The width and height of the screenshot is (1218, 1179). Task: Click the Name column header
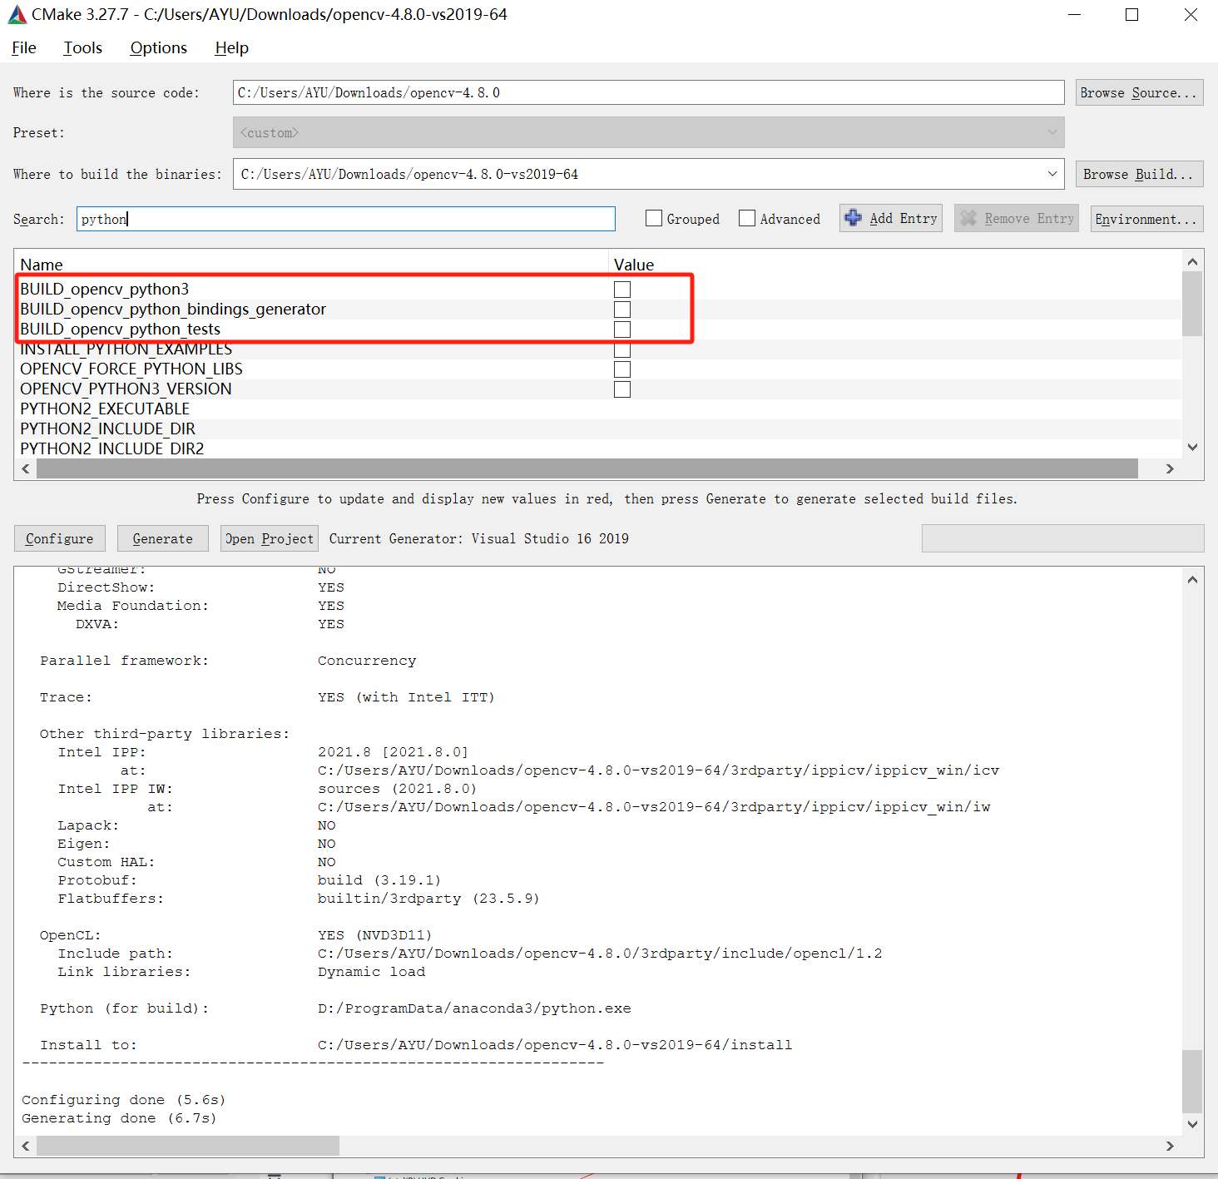[x=42, y=265]
